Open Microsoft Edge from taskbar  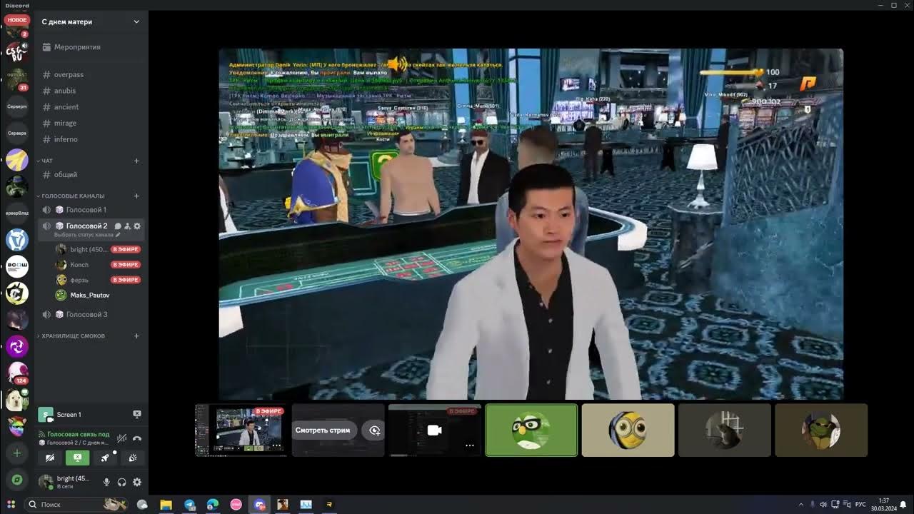213,504
